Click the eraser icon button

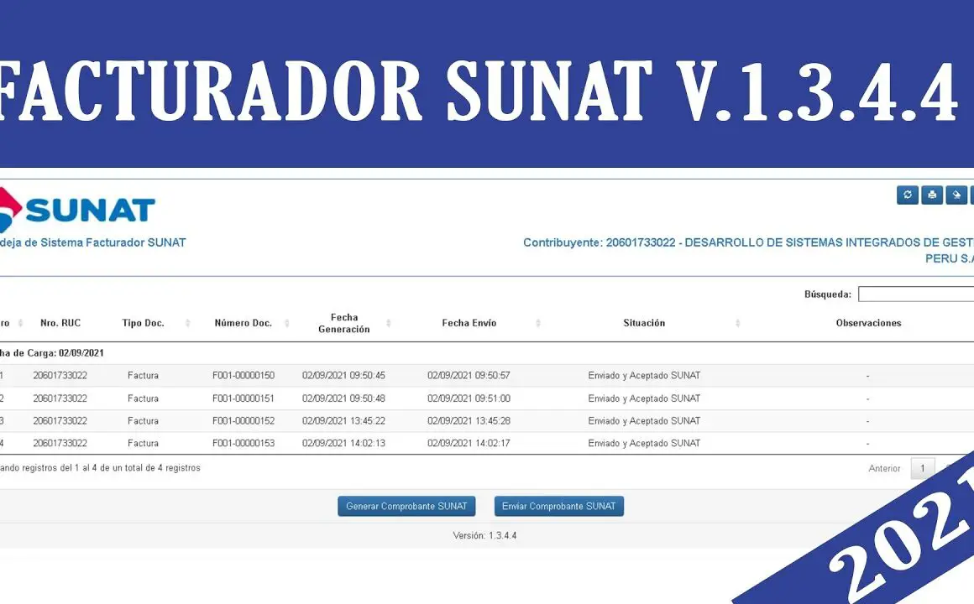tap(956, 195)
